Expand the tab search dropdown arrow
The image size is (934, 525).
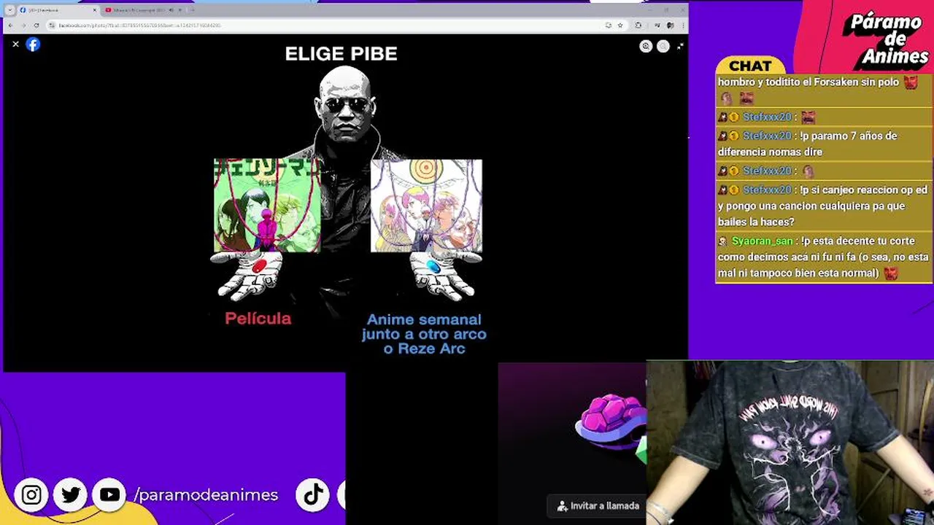[9, 10]
